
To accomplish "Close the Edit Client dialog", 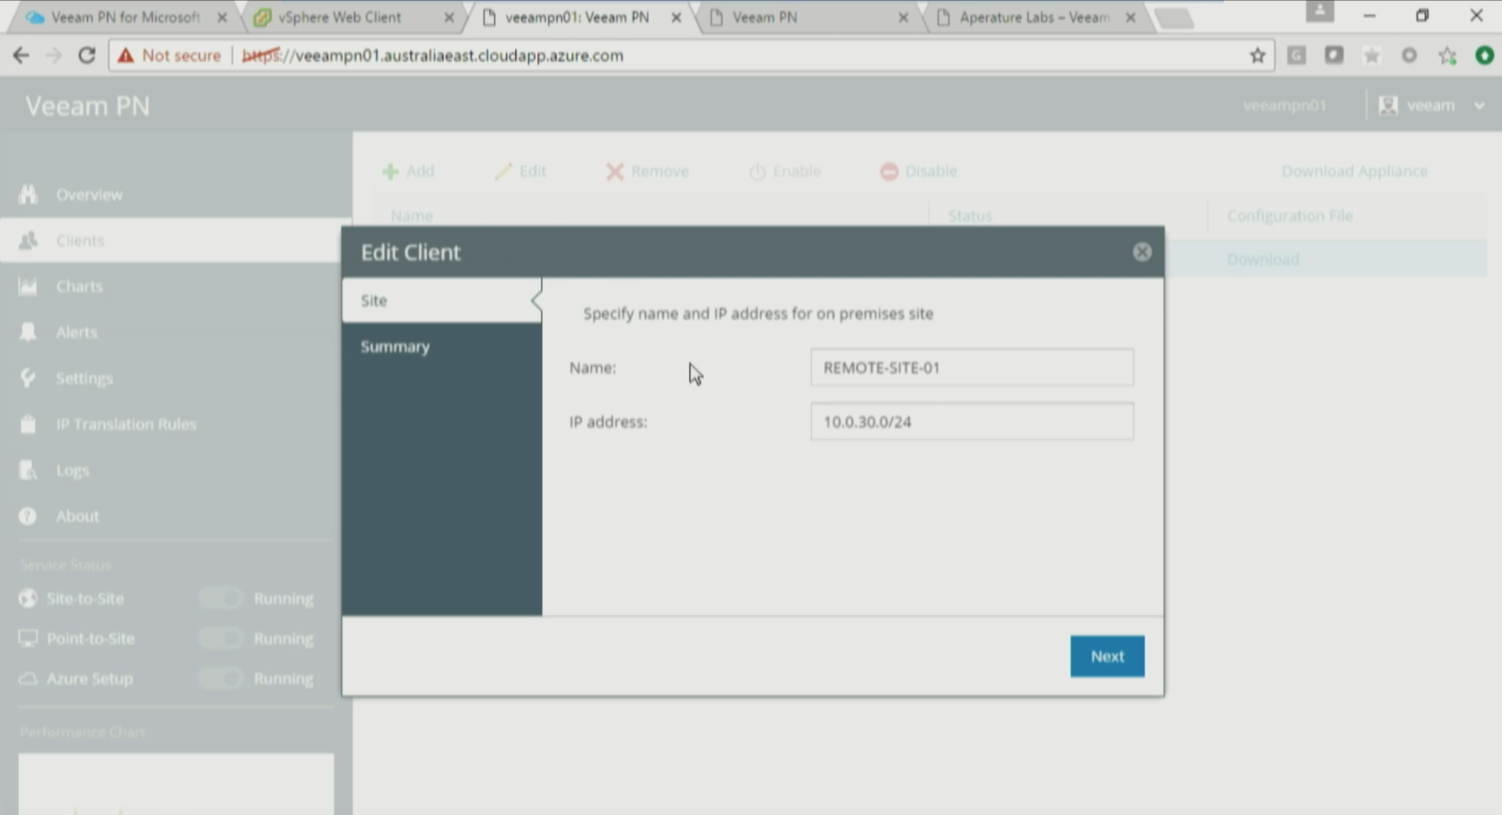I will [x=1142, y=252].
